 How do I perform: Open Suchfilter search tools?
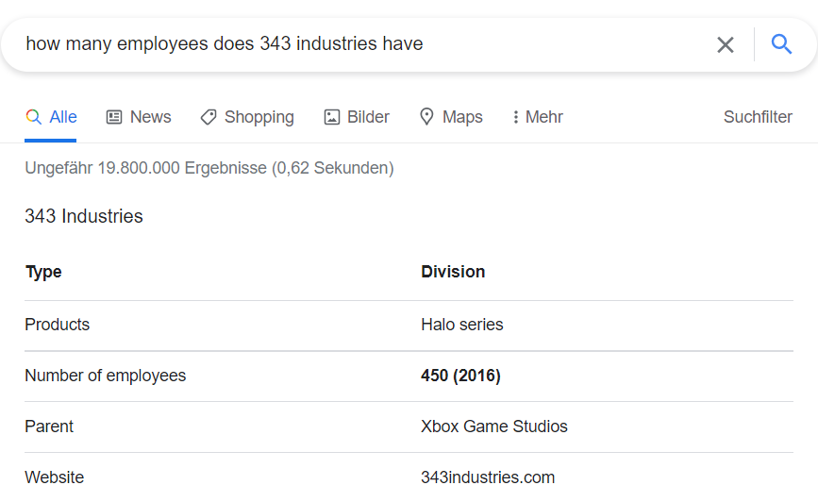click(758, 117)
